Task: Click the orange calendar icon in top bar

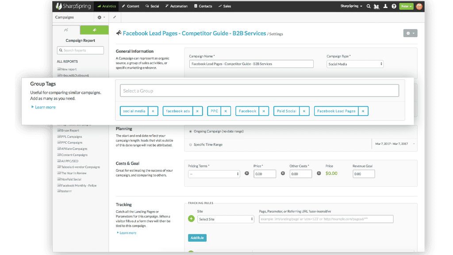Action: pyautogui.click(x=419, y=6)
